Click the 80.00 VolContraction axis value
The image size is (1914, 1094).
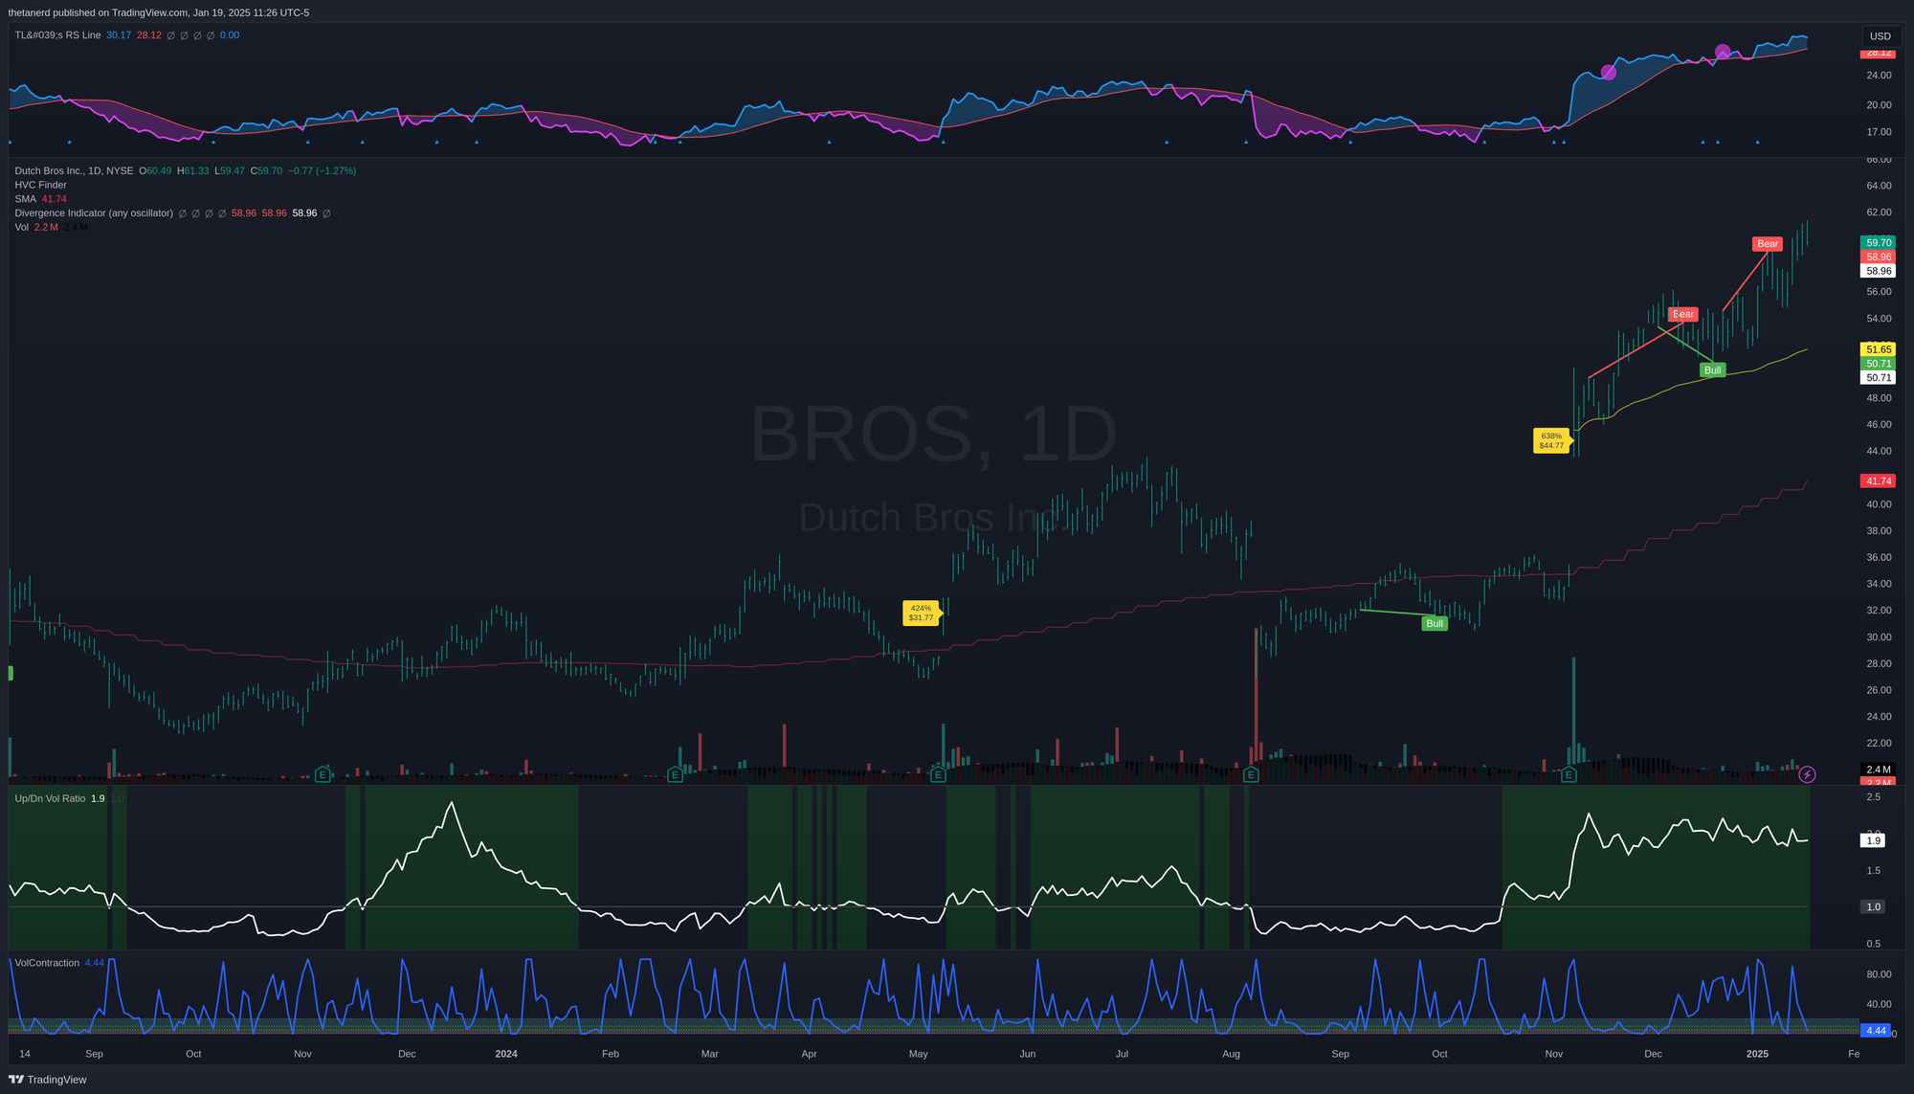tap(1879, 974)
